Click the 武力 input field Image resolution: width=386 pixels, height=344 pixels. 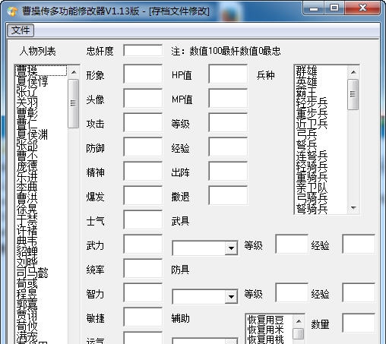[x=143, y=244]
